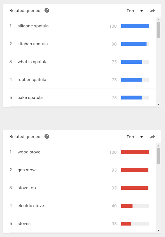Click scrollbar thumb of stove list
Image resolution: width=165 pixels, height=237 pixels.
pos(158,156)
